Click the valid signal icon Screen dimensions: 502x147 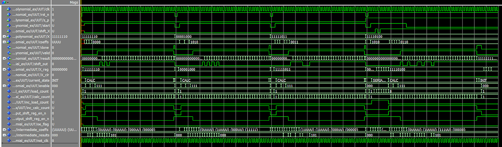coord(9,53)
